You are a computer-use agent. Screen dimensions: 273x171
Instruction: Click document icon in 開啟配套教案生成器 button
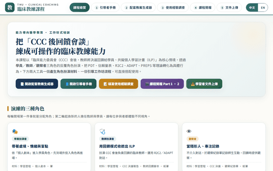click(22, 84)
